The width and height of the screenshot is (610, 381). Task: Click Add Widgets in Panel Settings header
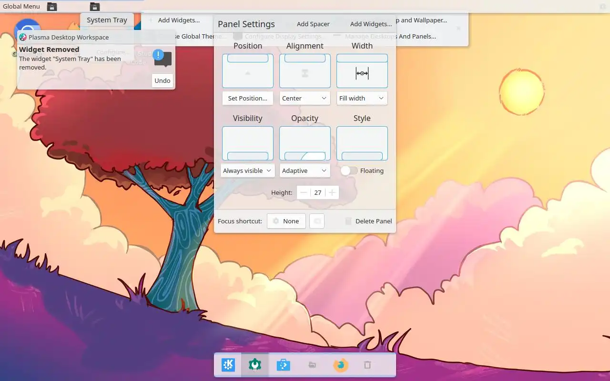[371, 24]
